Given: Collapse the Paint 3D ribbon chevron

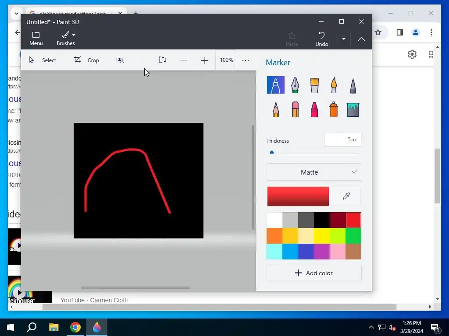Looking at the screenshot, I should tap(361, 39).
